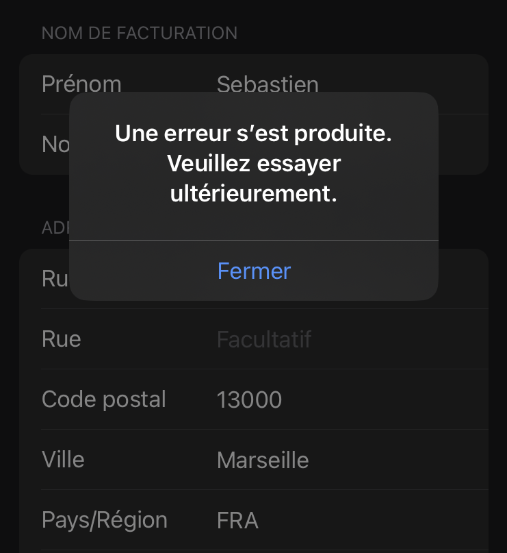The image size is (507, 553).
Task: Click the "Une erreur s'est produite" message
Action: [253, 133]
